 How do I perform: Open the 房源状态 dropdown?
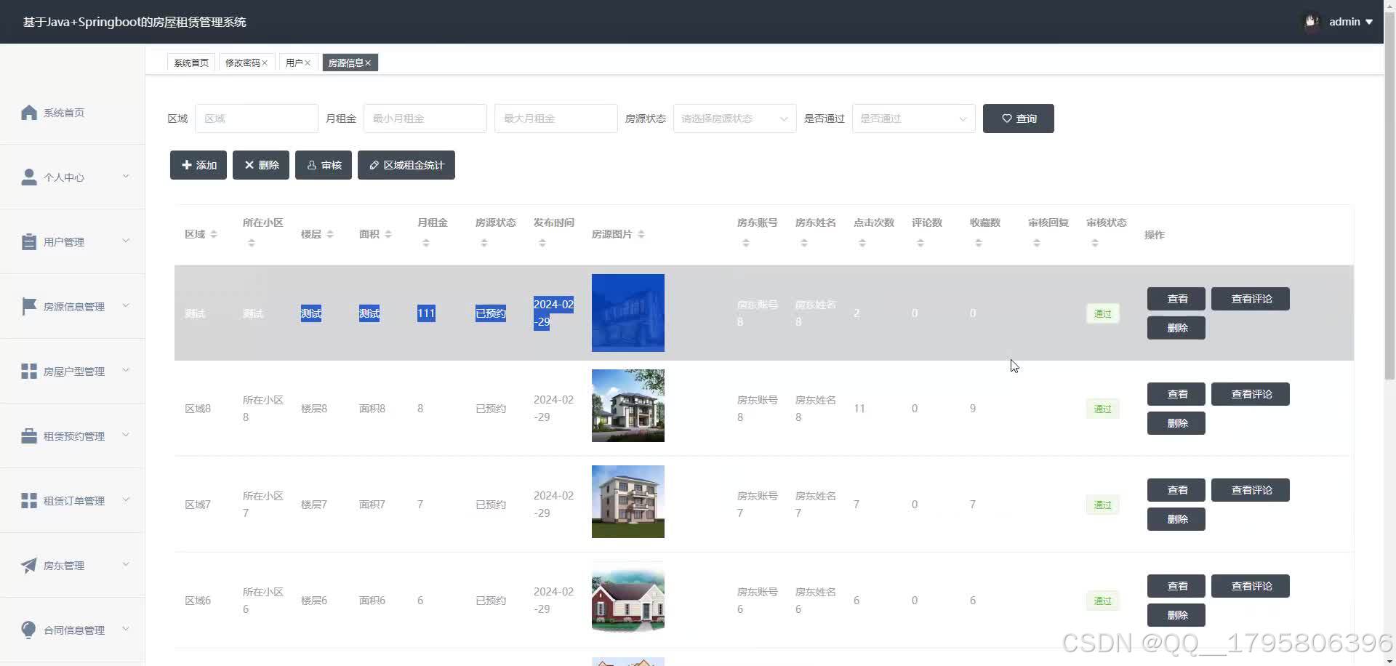click(734, 119)
